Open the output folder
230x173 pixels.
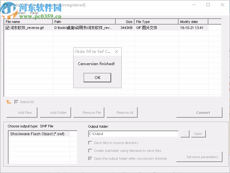(x=198, y=134)
